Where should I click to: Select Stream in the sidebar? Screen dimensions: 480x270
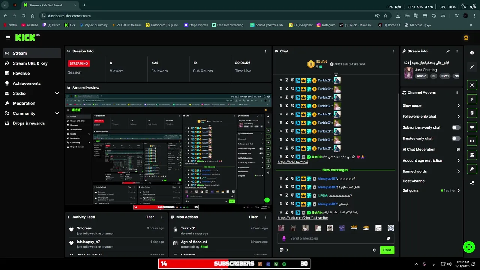(31, 53)
